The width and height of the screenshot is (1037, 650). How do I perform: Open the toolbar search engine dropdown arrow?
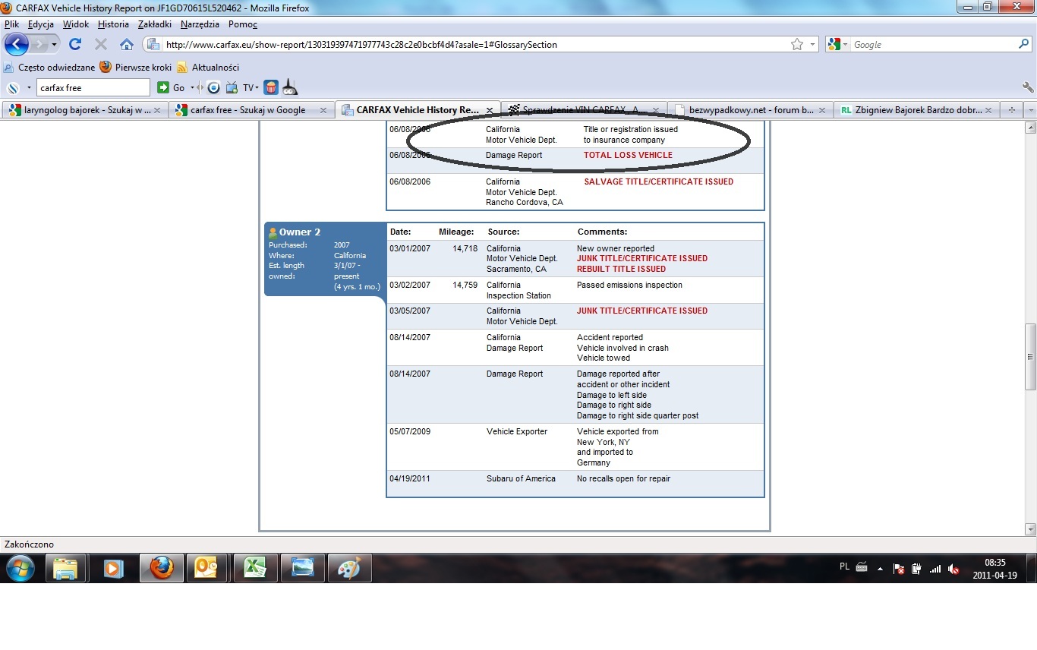(29, 87)
